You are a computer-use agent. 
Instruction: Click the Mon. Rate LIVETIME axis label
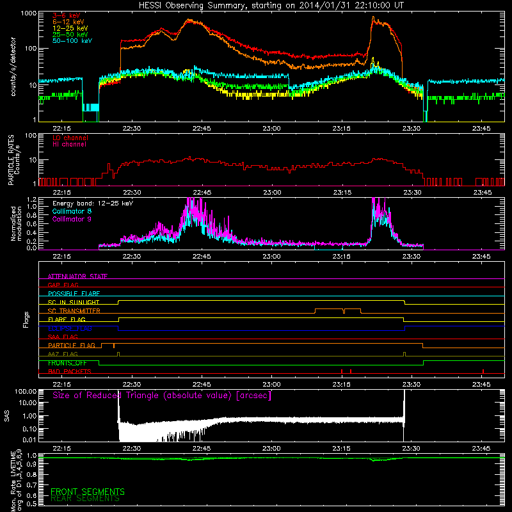(16, 480)
